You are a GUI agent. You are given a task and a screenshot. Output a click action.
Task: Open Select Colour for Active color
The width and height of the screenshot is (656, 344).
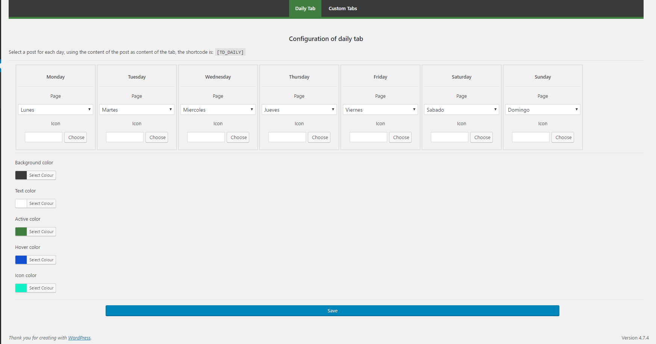41,232
